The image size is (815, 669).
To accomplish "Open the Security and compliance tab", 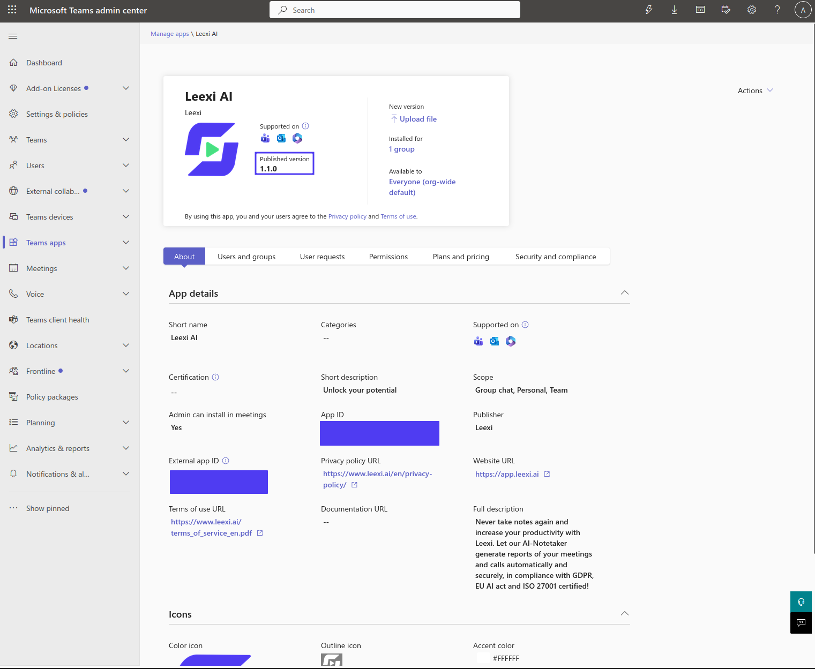I will (x=556, y=257).
